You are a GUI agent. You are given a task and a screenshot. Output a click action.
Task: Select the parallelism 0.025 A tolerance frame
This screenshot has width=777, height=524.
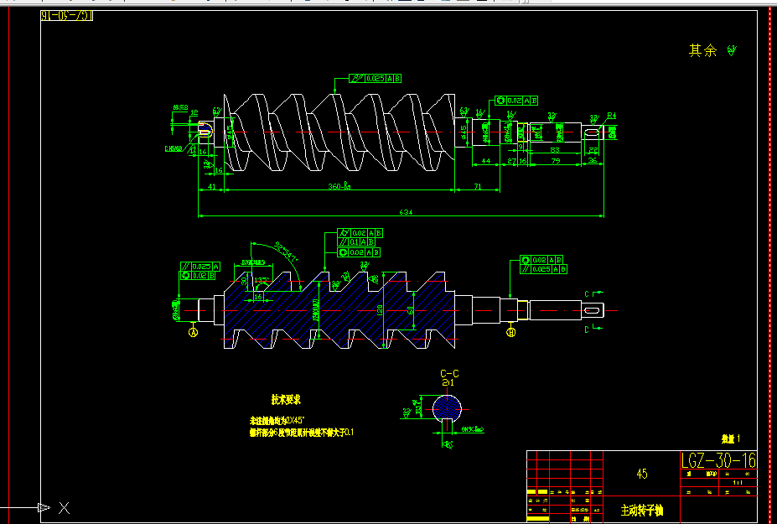(200, 267)
